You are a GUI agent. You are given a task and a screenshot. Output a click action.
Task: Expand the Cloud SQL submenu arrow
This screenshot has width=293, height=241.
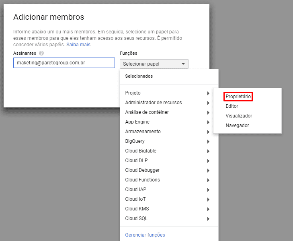[208, 219]
